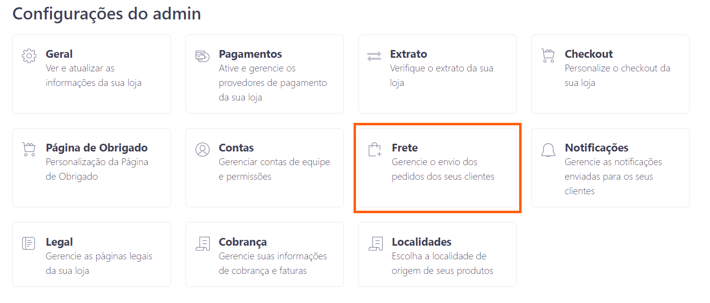Select the Frete shipping heading
The image size is (710, 303).
[x=405, y=148]
